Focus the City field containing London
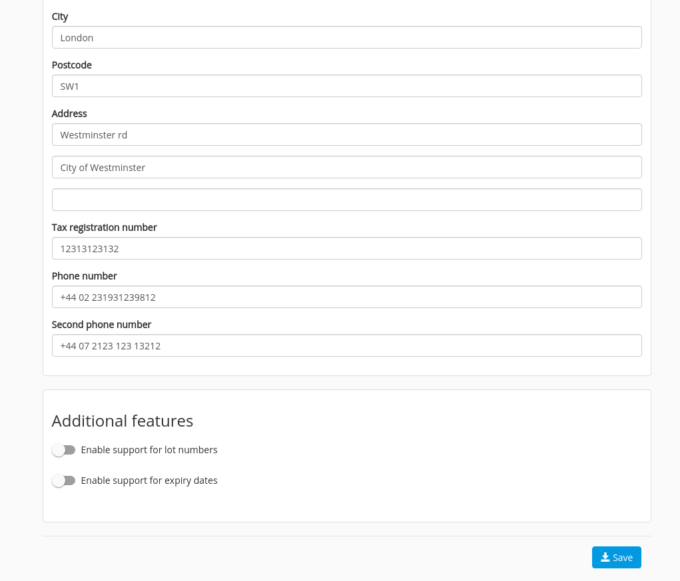Viewport: 680px width, 581px height. point(347,37)
